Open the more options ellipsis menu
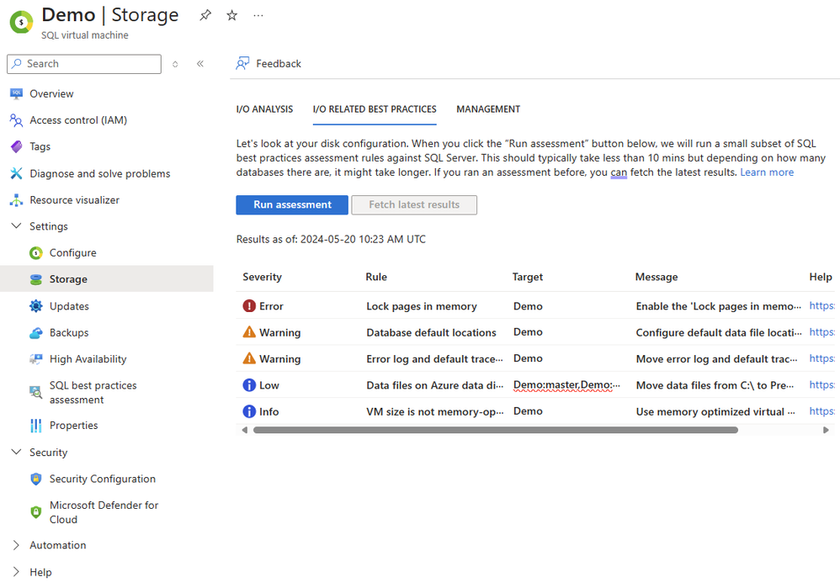This screenshot has height=588, width=840. (258, 15)
